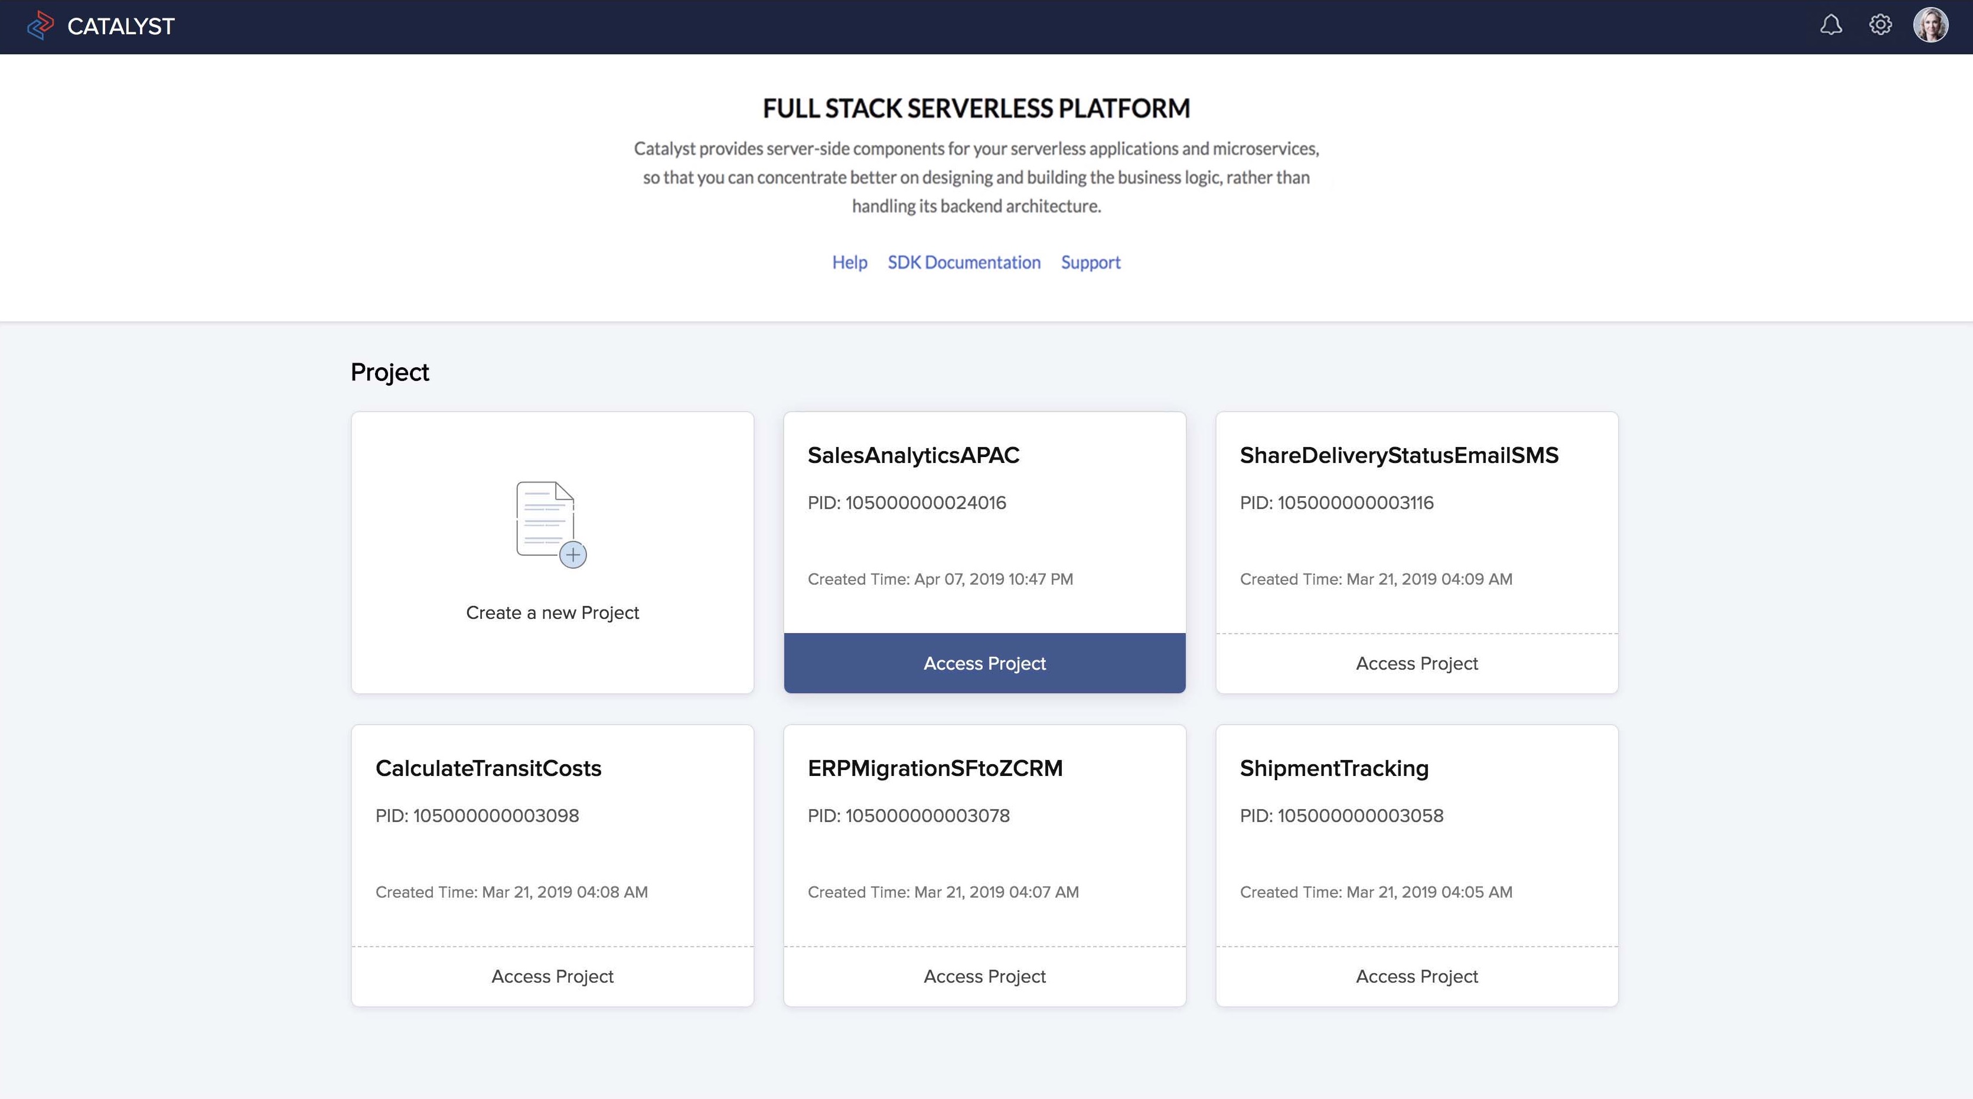Open the notifications bell
Viewport: 1973px width, 1099px height.
pyautogui.click(x=1831, y=25)
